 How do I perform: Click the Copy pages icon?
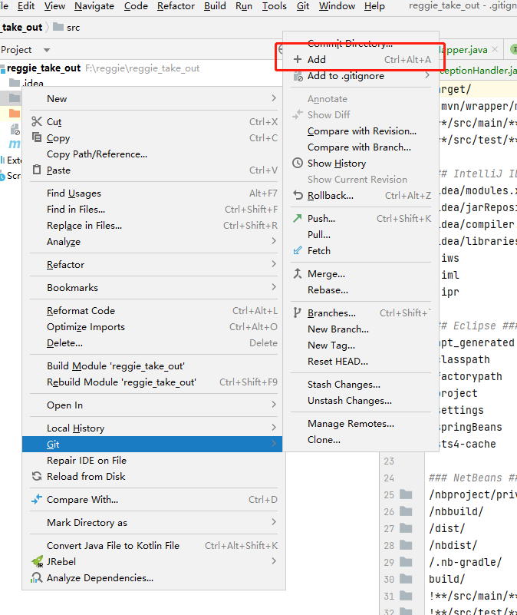tap(37, 137)
